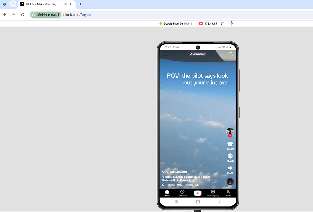Share the video with 2.5M arrow
This screenshot has width=313, height=212.
[x=230, y=168]
